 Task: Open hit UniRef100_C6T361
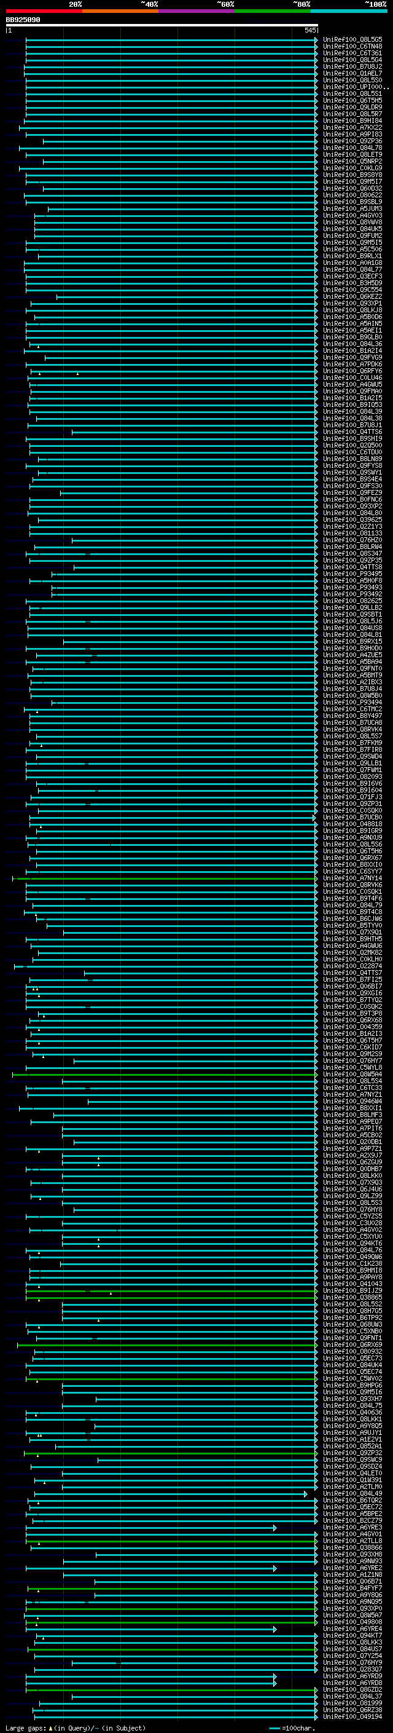tap(352, 53)
